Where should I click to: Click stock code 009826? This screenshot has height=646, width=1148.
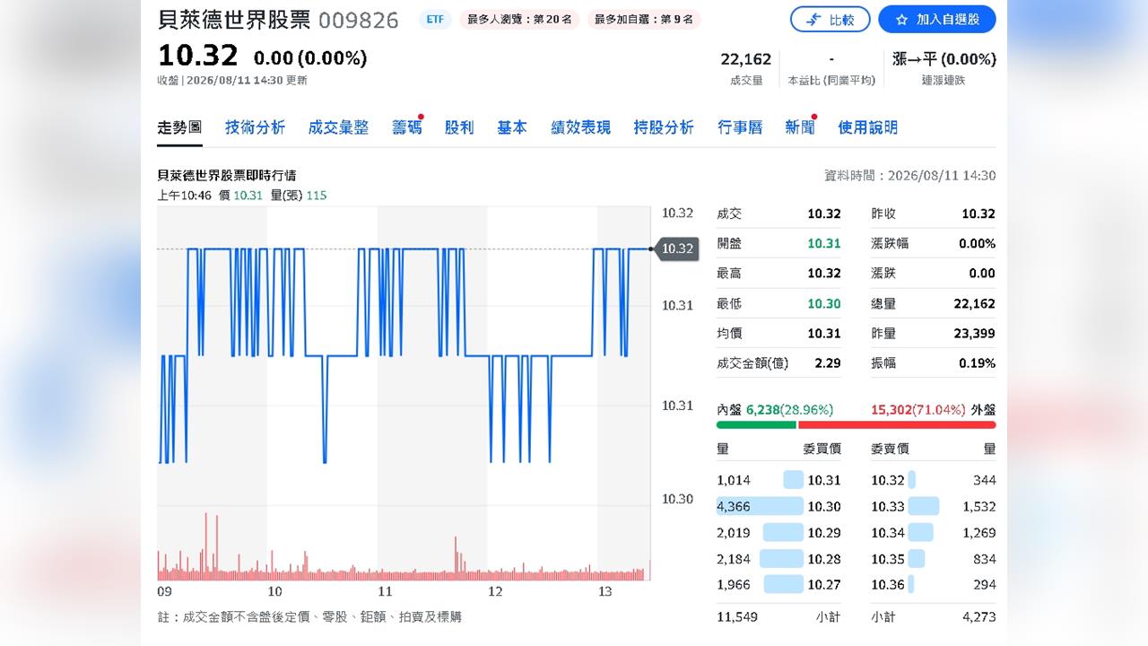point(359,20)
